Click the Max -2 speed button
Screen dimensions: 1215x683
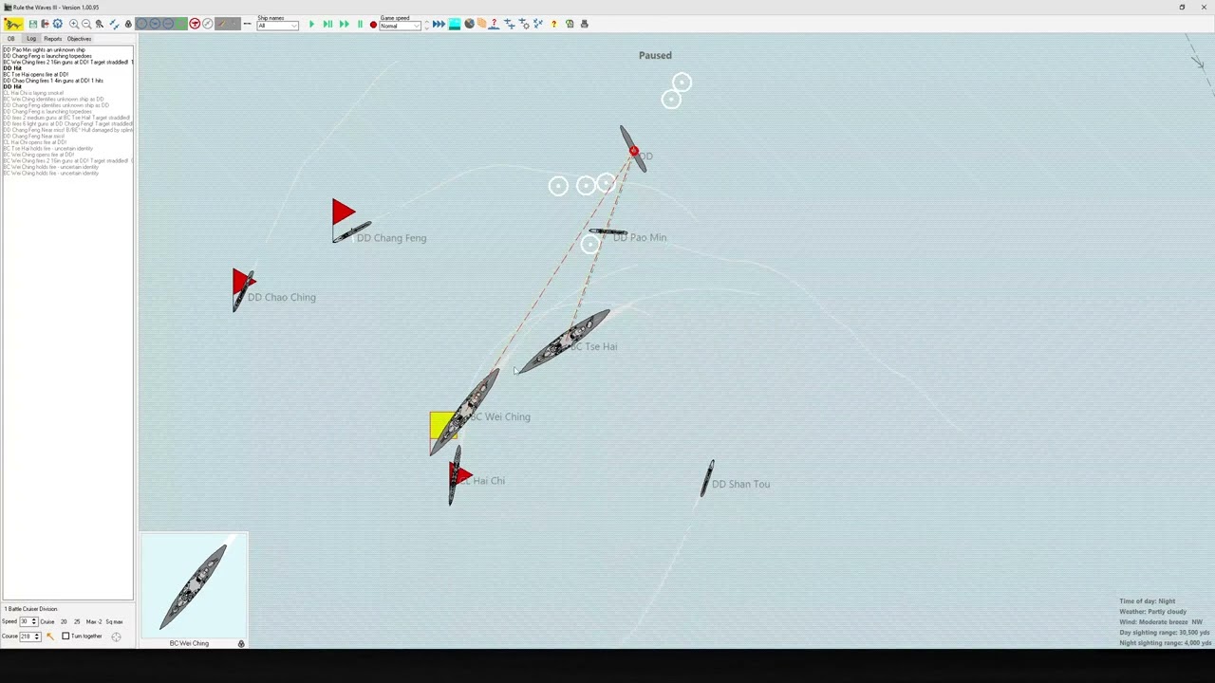coord(94,621)
